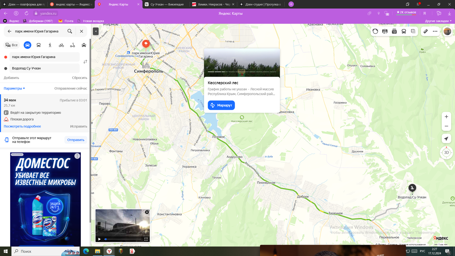The width and height of the screenshot is (455, 256).
Task: Click the my location arrow button
Action: click(x=446, y=138)
